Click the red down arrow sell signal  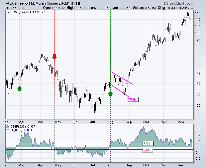coord(54,57)
